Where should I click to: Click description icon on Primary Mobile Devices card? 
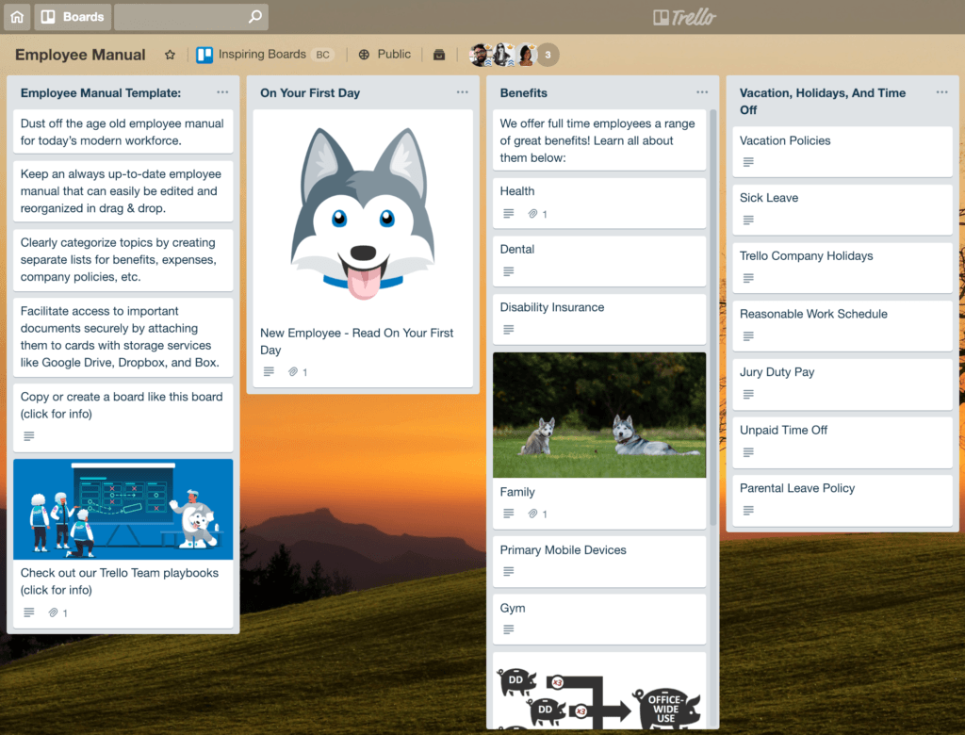(508, 571)
